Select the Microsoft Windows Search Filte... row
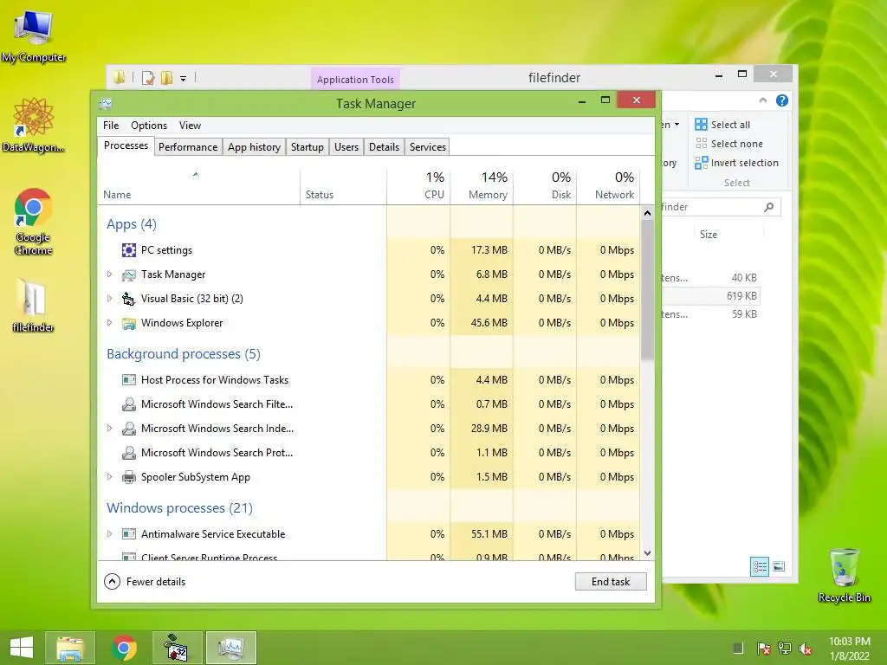Screen dimensions: 887x665 click(369, 404)
